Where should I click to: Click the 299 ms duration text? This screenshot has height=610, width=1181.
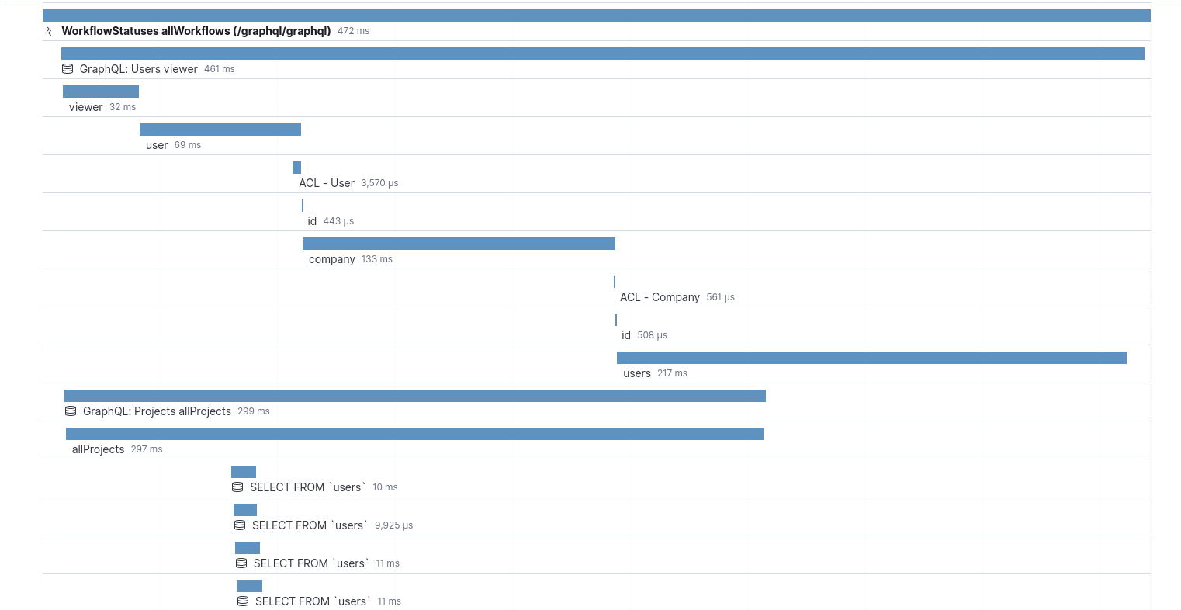click(x=254, y=411)
